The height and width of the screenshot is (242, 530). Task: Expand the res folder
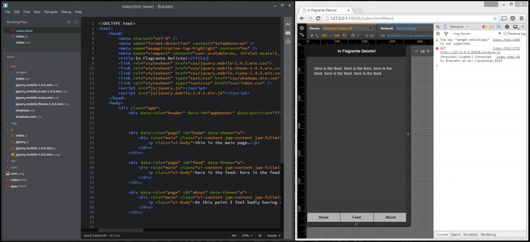click(8, 161)
